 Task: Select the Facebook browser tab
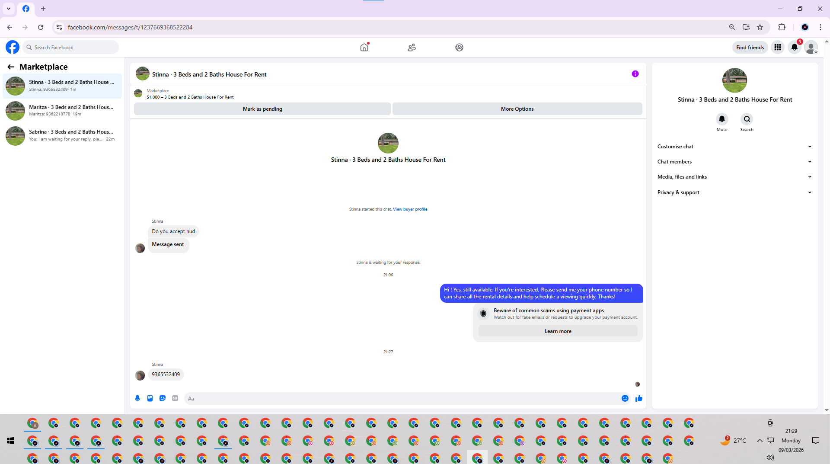pos(26,9)
